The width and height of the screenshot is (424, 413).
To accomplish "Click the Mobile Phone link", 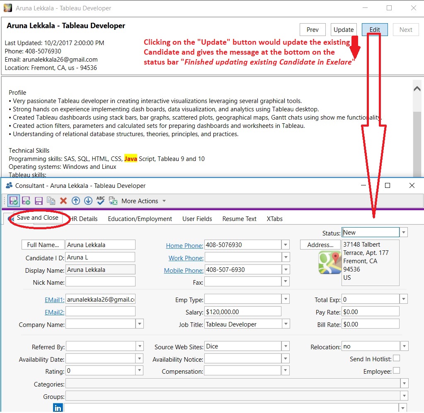I will click(184, 271).
